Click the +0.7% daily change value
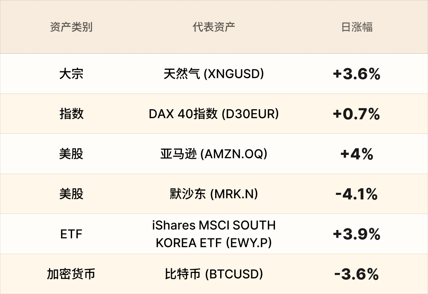 point(357,114)
